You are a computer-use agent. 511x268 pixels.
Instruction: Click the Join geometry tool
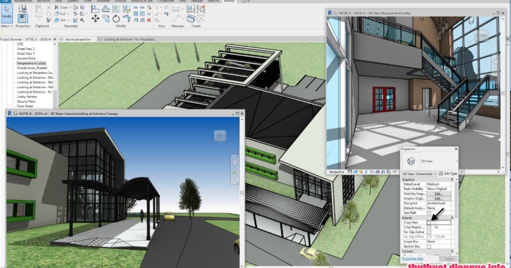point(60,20)
